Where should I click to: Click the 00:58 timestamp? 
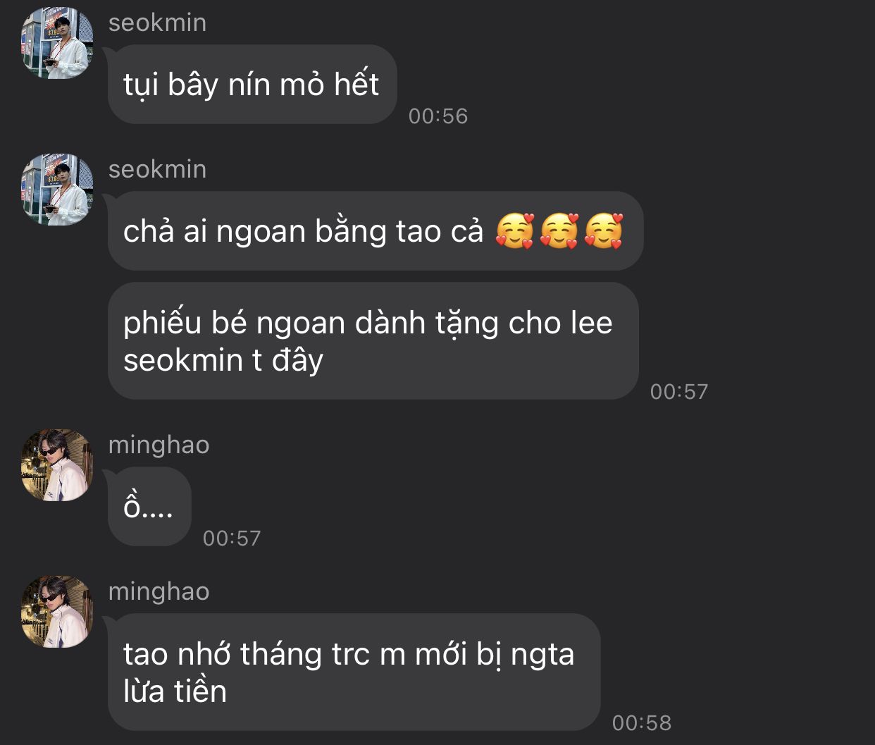642,722
